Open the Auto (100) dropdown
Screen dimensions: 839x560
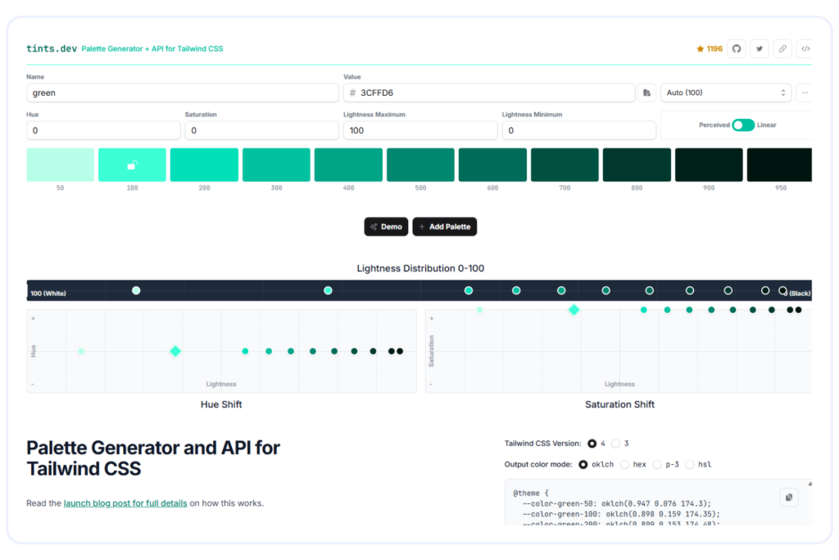tap(726, 93)
